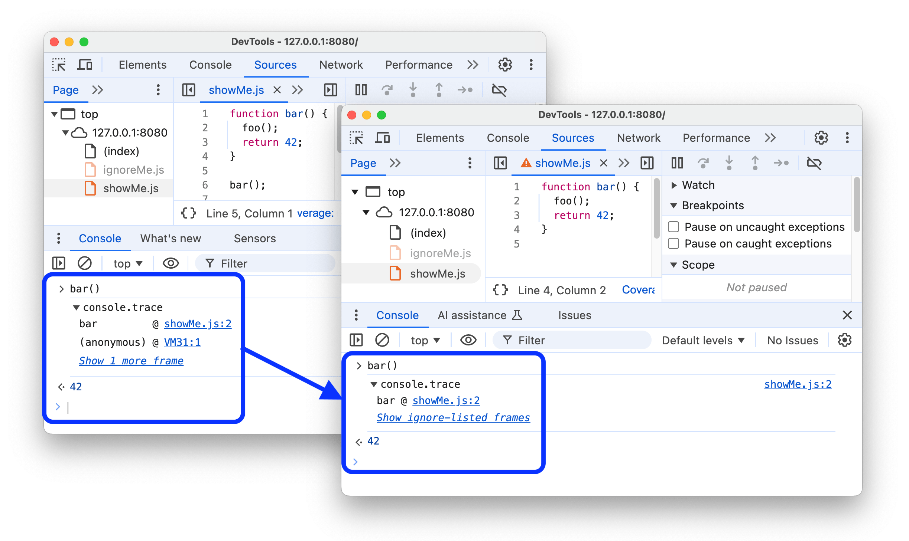Click Show ignore-listed frames link

coord(453,417)
